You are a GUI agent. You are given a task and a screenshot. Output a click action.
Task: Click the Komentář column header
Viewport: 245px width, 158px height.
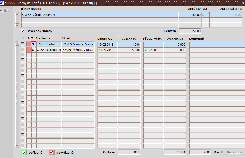click(197, 39)
